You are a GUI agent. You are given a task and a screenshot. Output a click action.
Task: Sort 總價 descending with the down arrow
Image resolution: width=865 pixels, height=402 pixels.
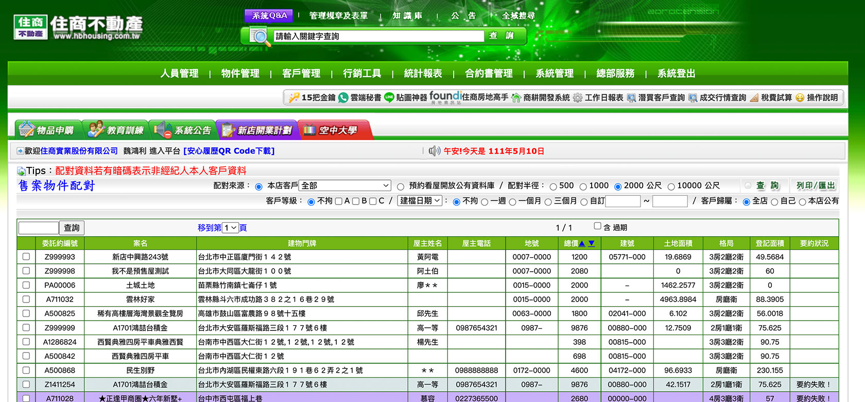coord(592,243)
